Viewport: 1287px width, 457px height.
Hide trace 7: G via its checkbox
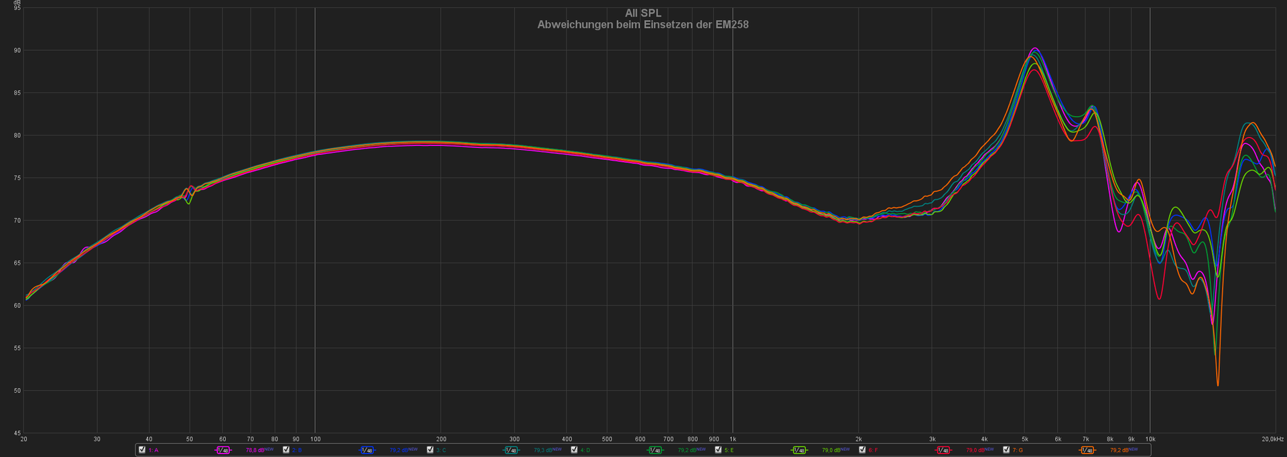pyautogui.click(x=1006, y=450)
